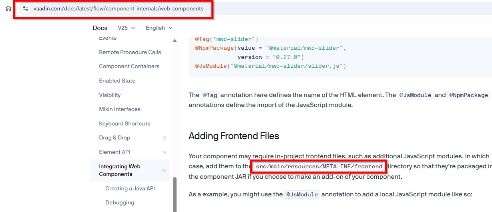Click the browser home icon

tap(8, 8)
